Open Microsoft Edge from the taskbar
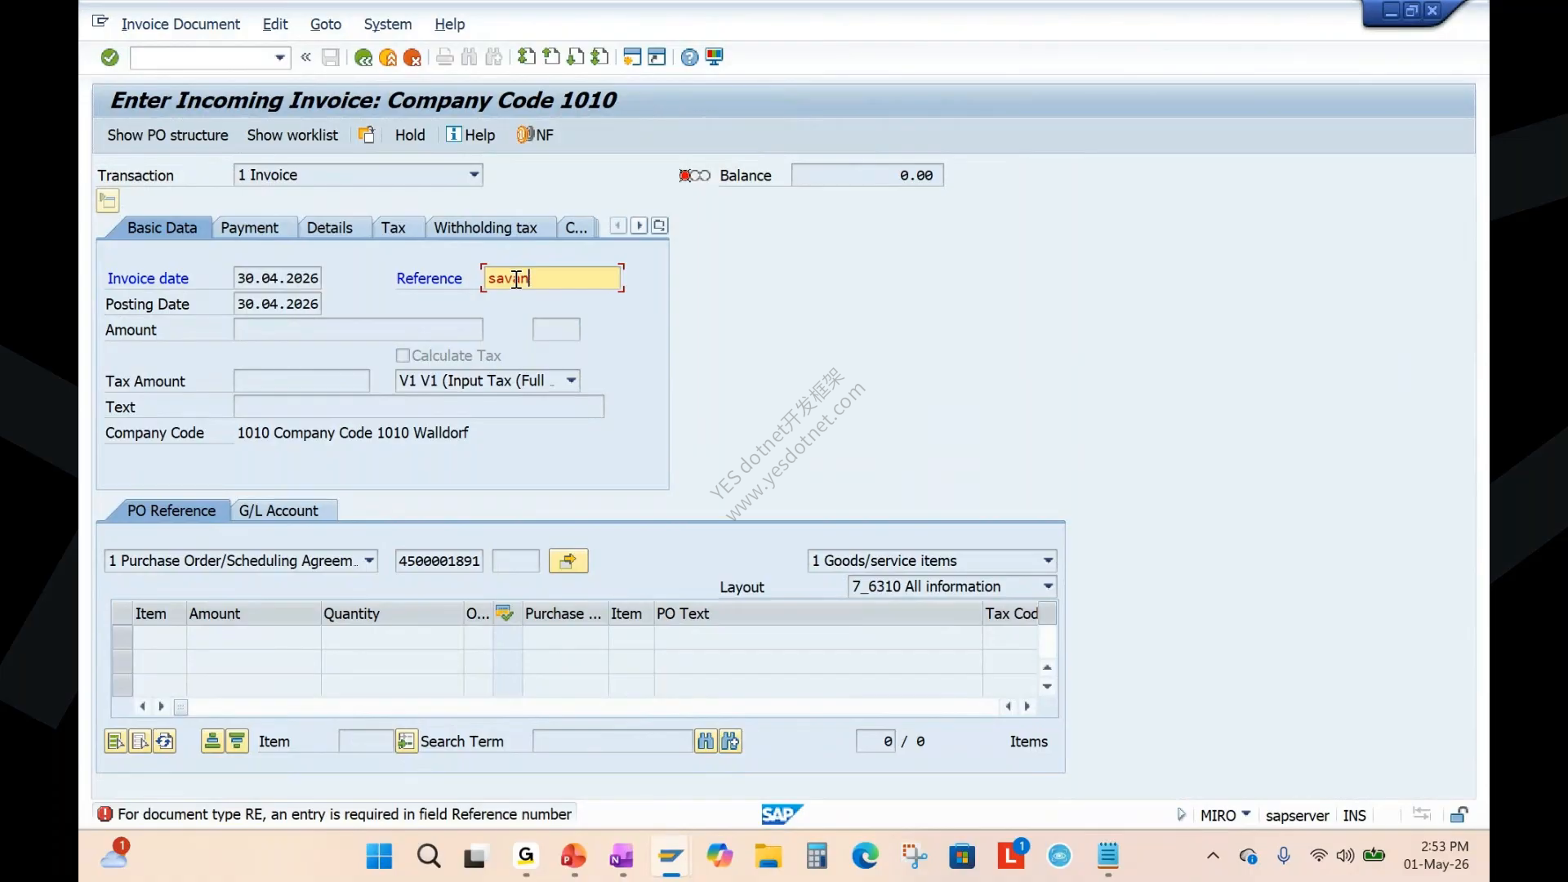Image resolution: width=1568 pixels, height=882 pixels. (865, 857)
